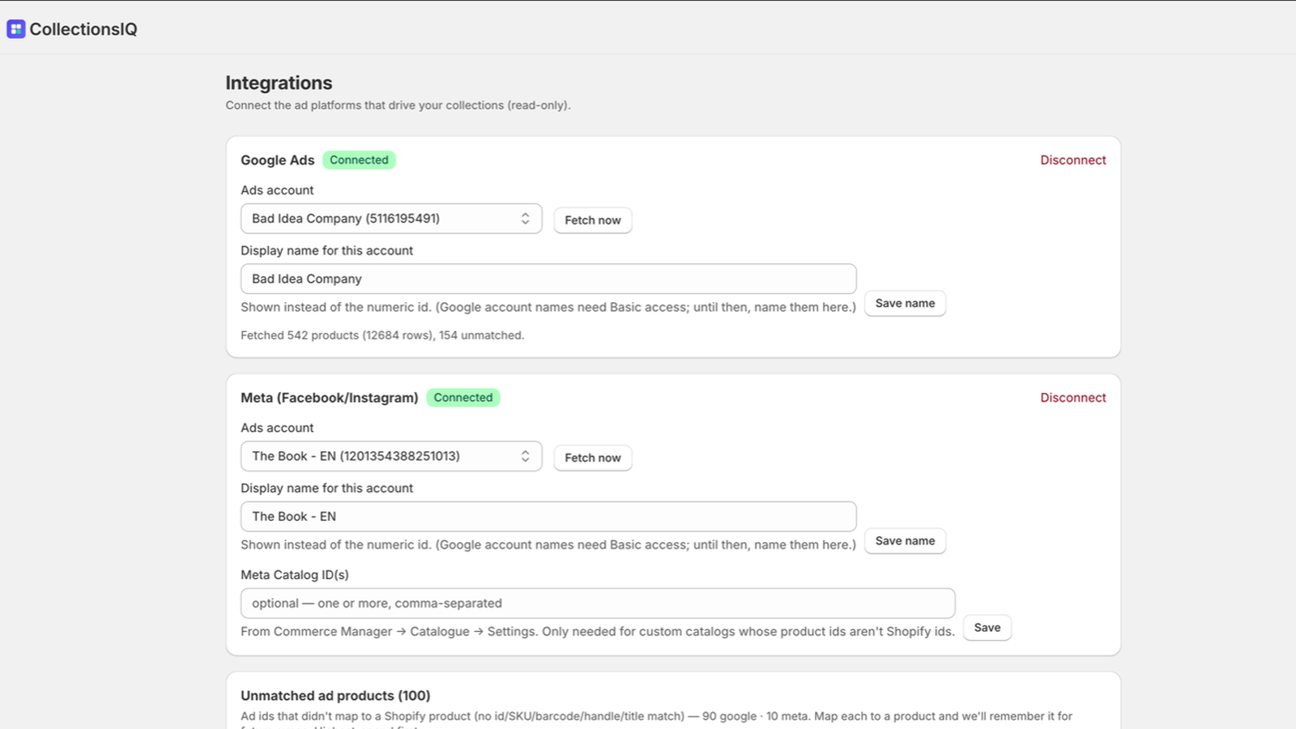Select the Meta (Facebook/Instagram) section title

click(x=330, y=398)
